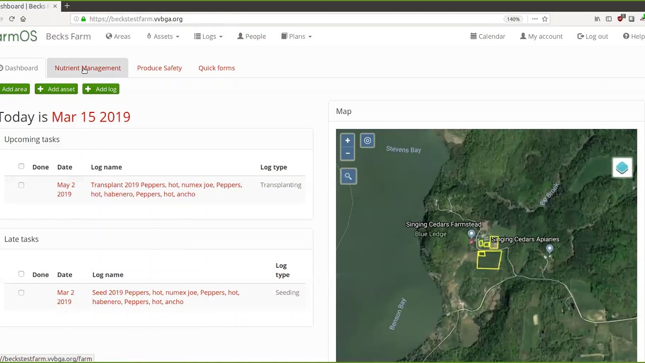Click the Singing Cedars Apiaries map pin

pos(549,248)
